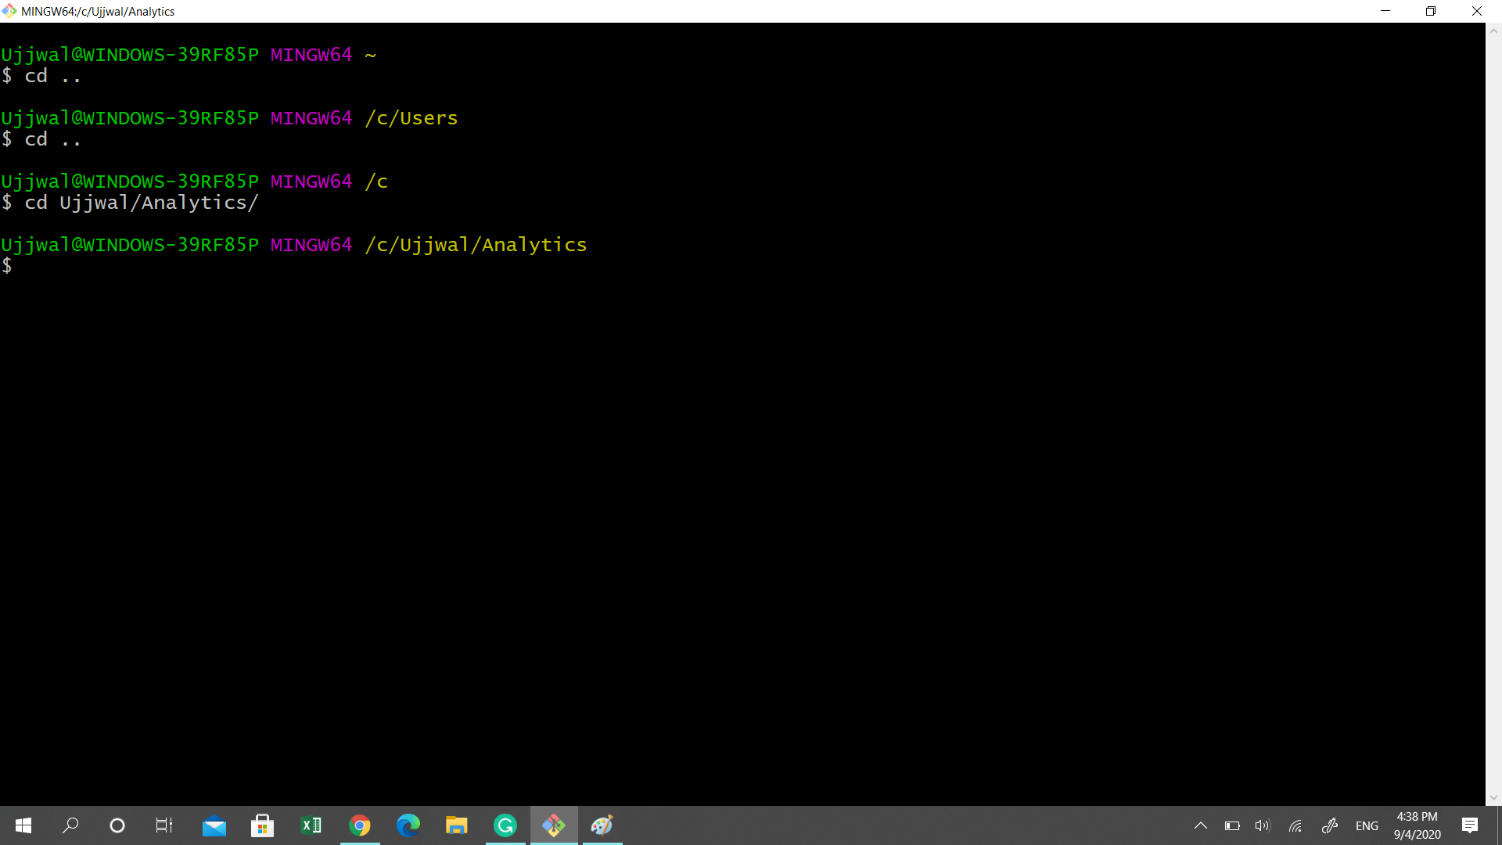The image size is (1502, 845).
Task: Open Microsoft Store from taskbar
Action: (x=262, y=825)
